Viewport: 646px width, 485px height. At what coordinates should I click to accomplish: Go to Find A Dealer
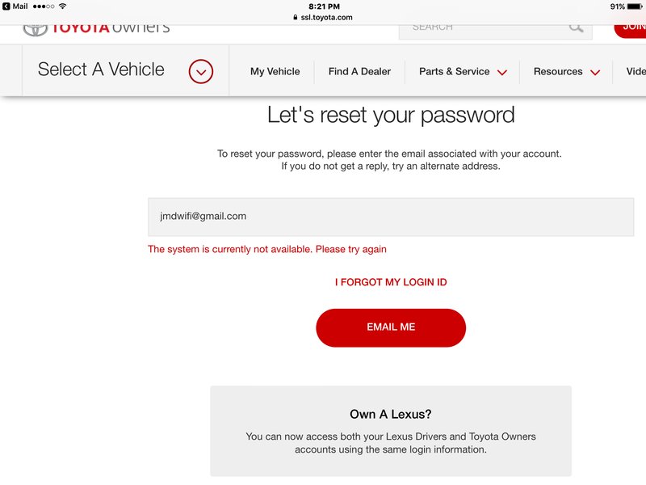coord(359,71)
